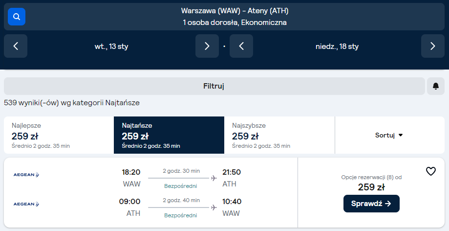This screenshot has width=449, height=231.
Task: Click the blue search magnifier icon
Action: tap(17, 17)
